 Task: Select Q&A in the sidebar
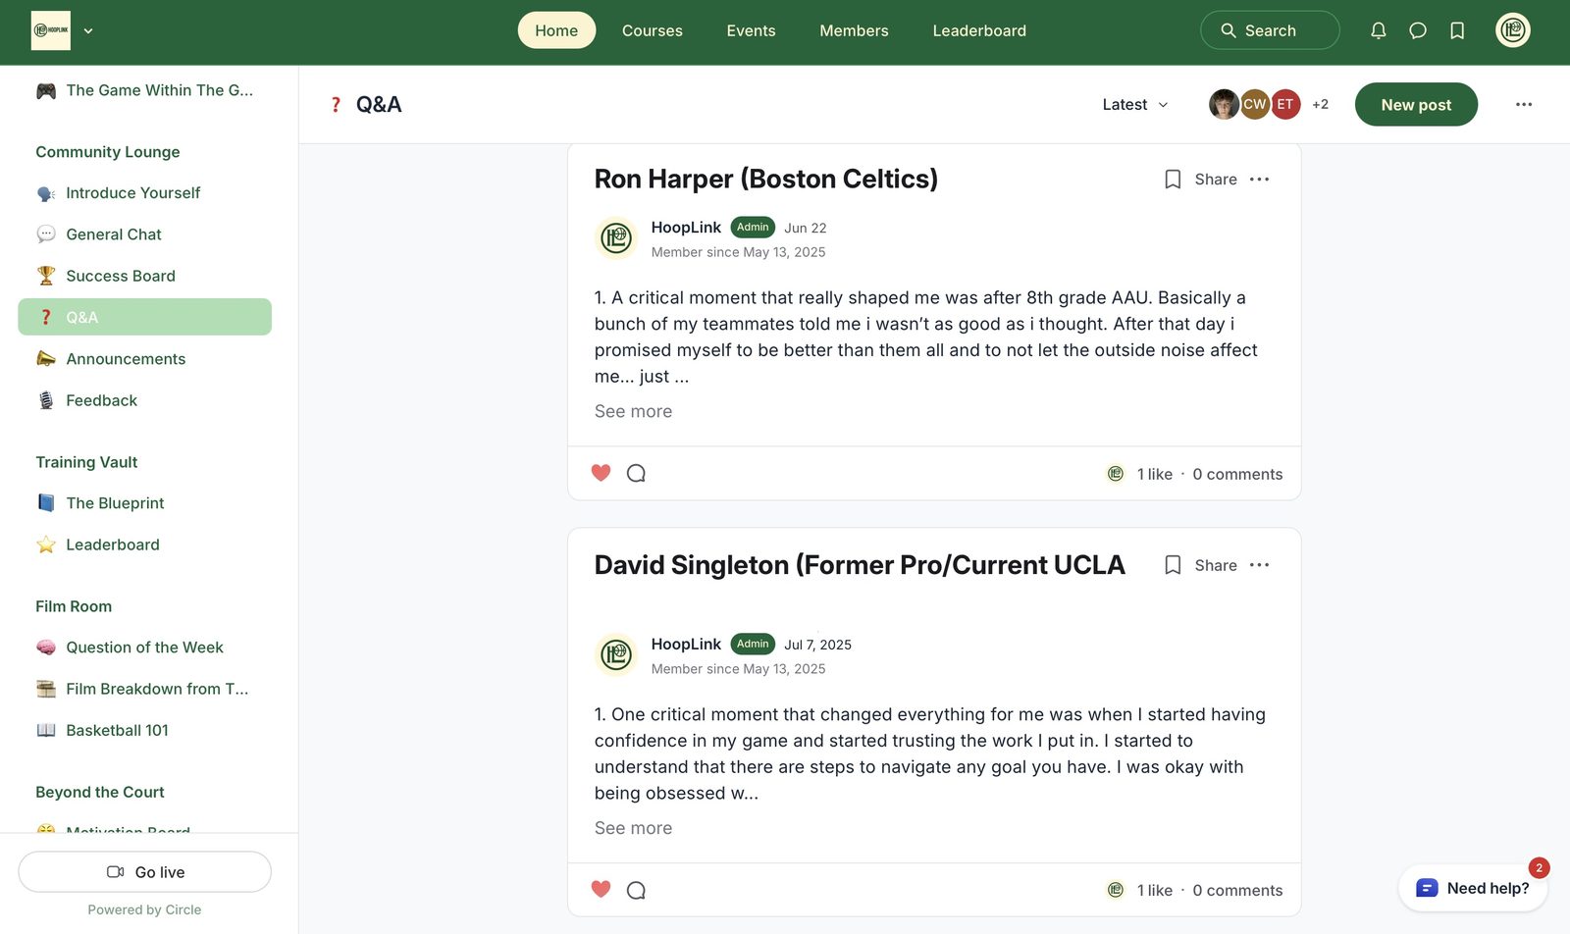click(145, 317)
